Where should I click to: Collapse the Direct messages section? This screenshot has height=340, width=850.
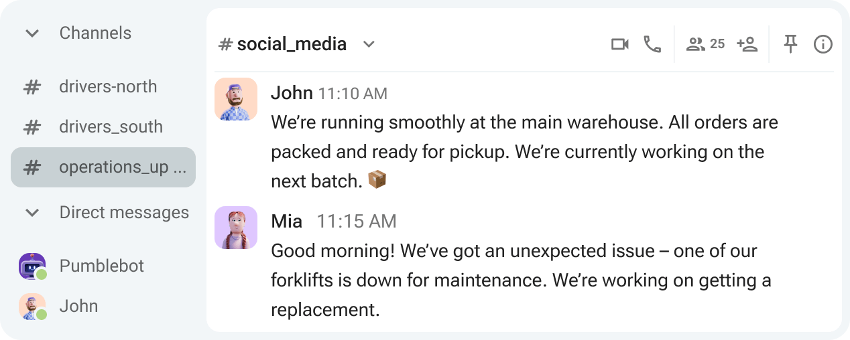(x=32, y=213)
